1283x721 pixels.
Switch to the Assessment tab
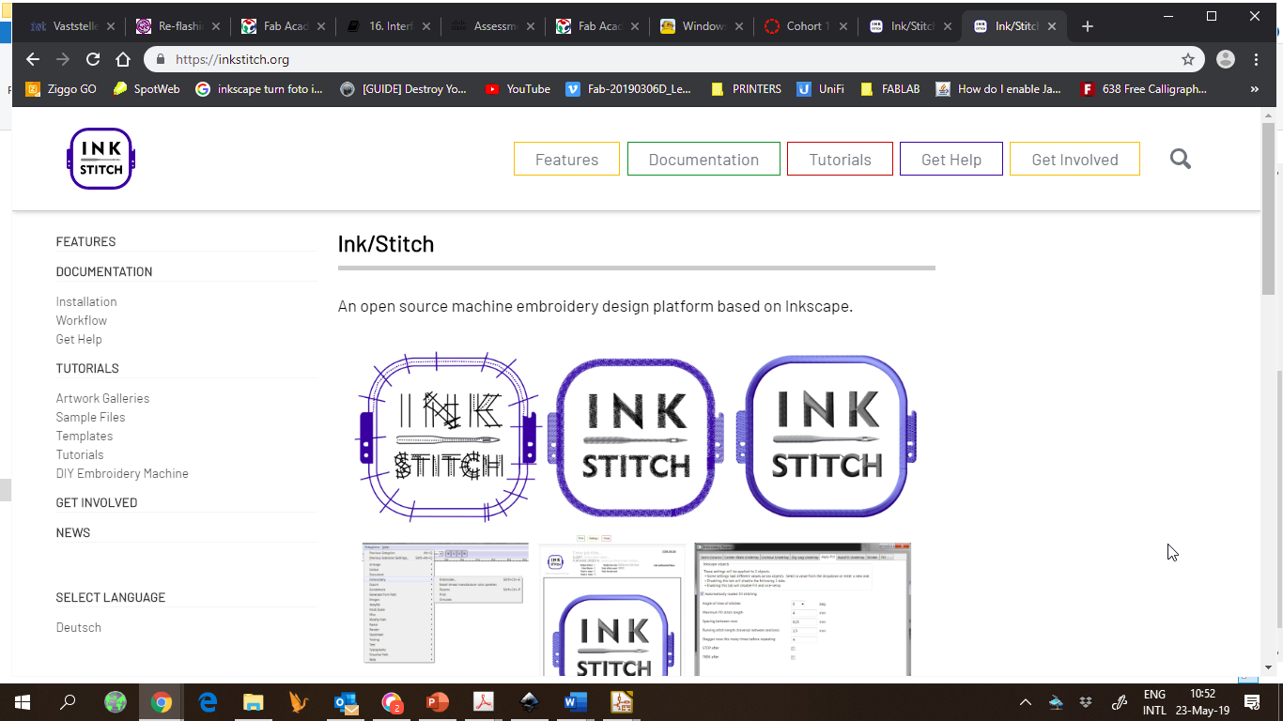click(x=492, y=26)
